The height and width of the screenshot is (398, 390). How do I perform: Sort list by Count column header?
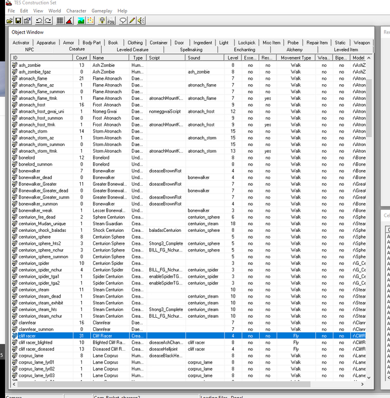click(x=81, y=57)
